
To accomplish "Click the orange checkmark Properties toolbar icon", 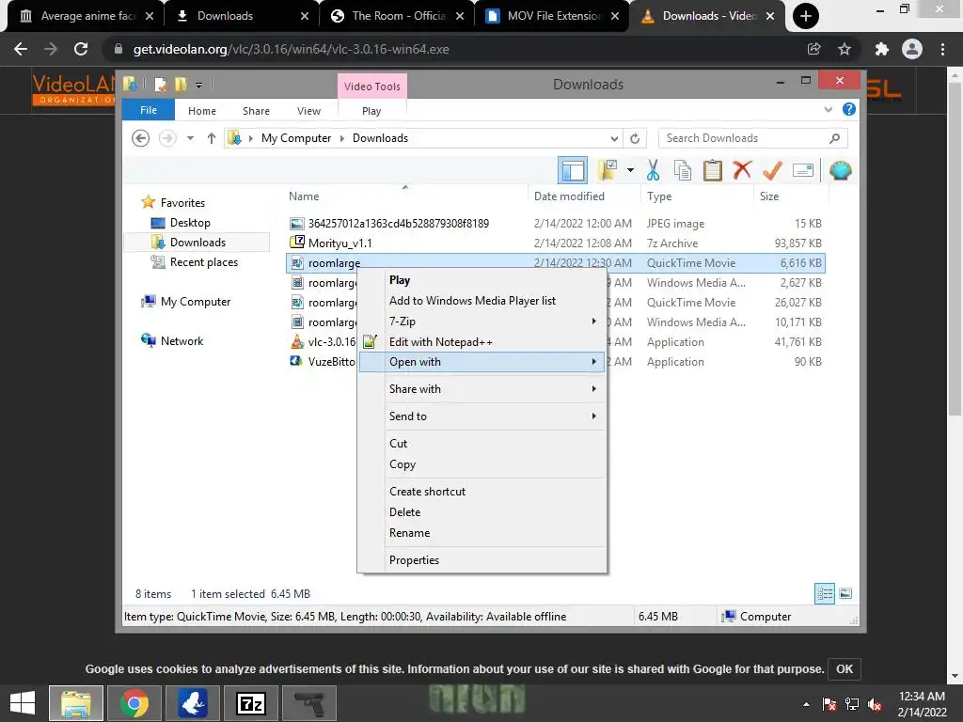I will click(772, 170).
